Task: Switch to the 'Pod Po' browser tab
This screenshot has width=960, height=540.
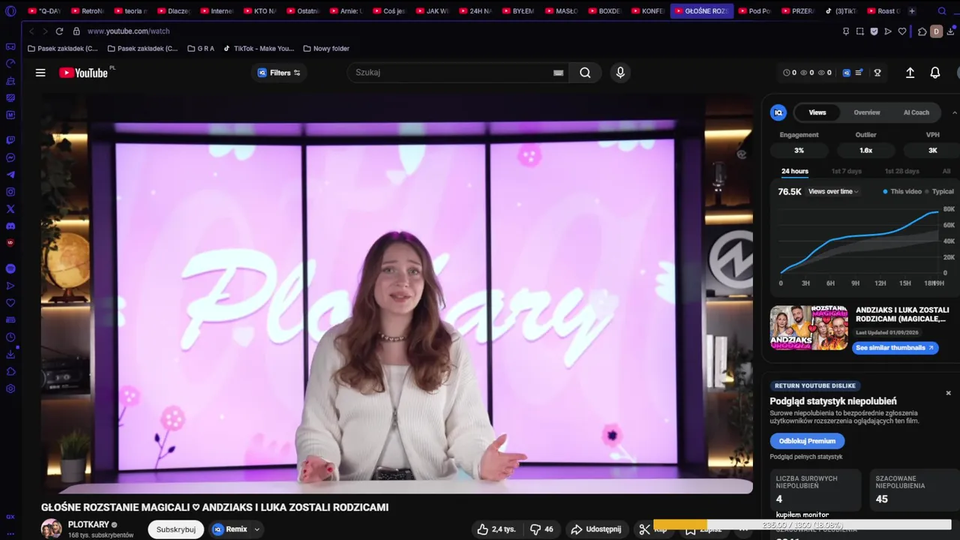Action: [x=754, y=11]
